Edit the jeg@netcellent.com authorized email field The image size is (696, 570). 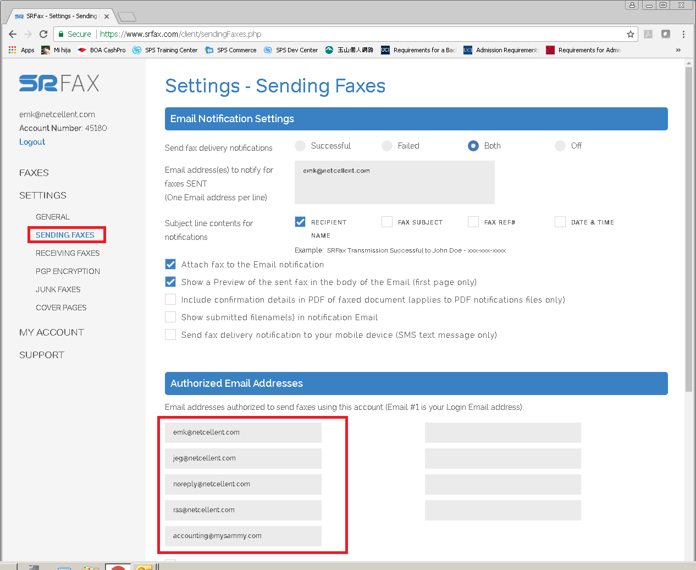point(243,458)
